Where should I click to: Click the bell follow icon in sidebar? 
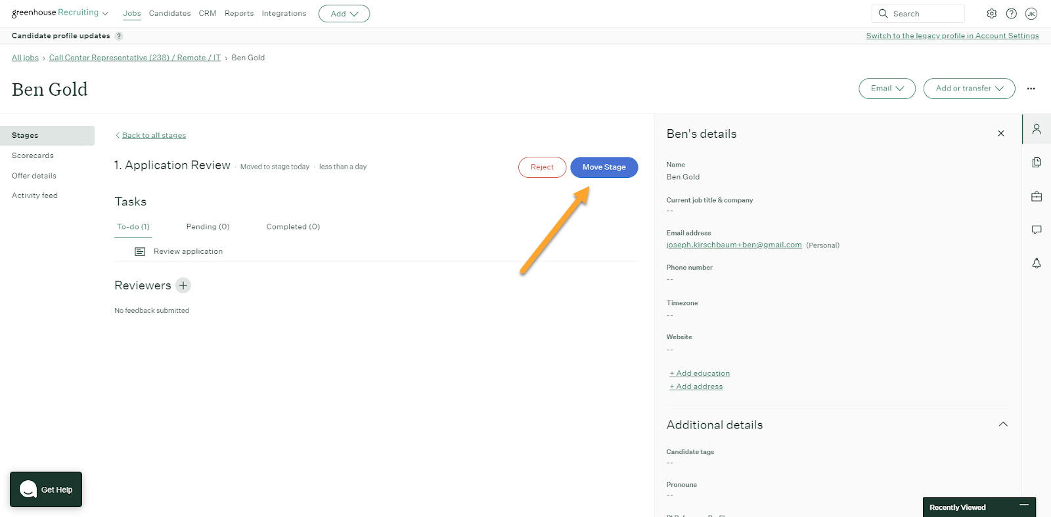pyautogui.click(x=1037, y=263)
